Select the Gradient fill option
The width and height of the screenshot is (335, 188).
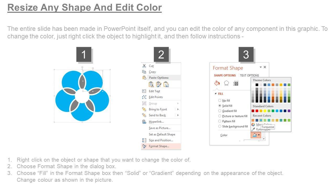[x=220, y=111]
